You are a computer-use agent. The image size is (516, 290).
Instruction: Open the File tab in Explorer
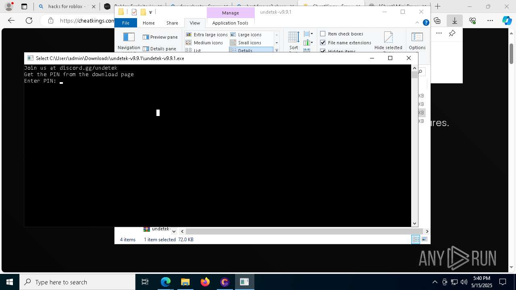pyautogui.click(x=126, y=23)
